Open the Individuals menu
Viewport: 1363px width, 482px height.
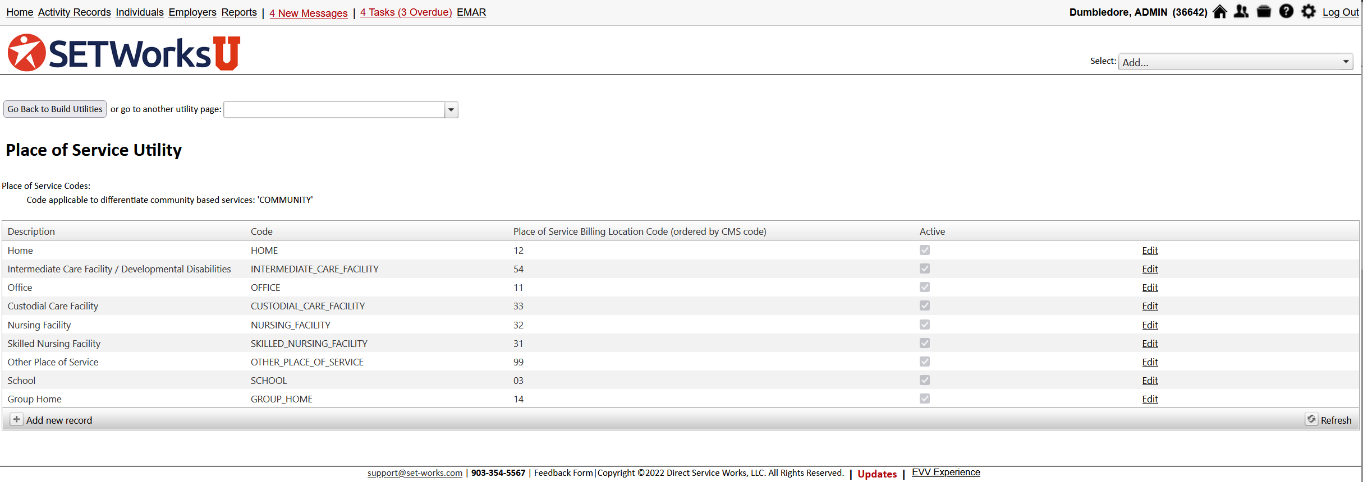(x=140, y=12)
